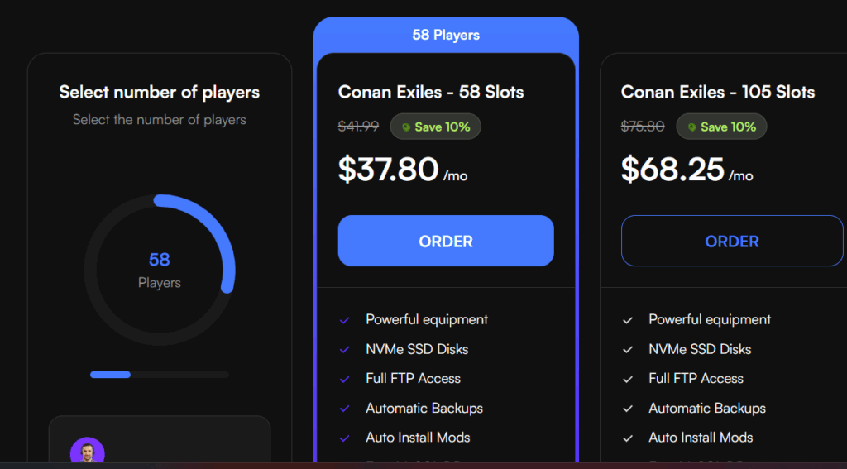Click the player count horizontal slider bar
This screenshot has height=469, width=847.
click(x=160, y=375)
